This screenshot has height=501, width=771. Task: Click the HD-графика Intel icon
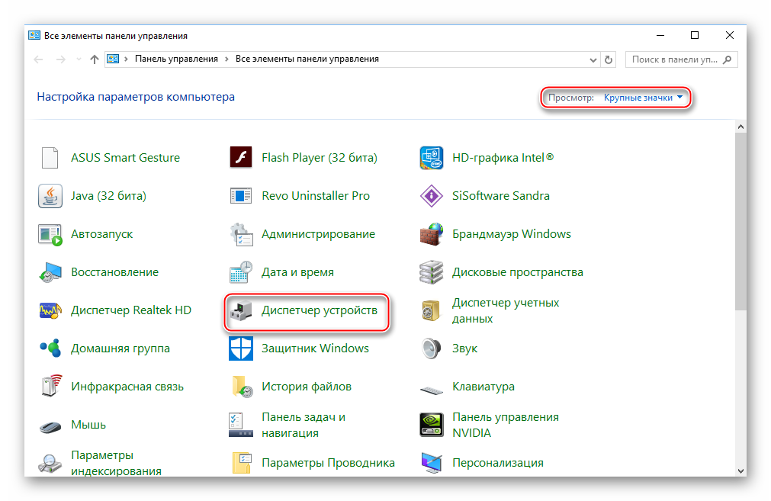tap(432, 158)
